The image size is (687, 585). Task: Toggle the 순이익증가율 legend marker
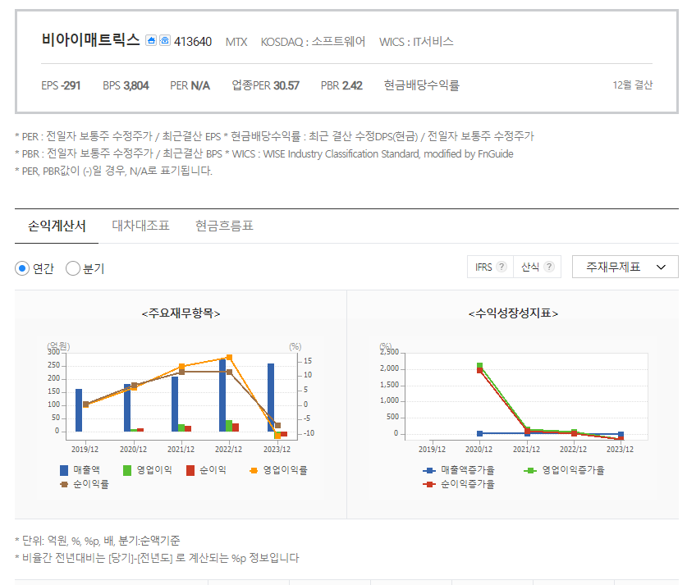click(x=429, y=484)
